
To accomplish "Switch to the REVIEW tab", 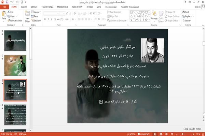I will (x=90, y=7).
